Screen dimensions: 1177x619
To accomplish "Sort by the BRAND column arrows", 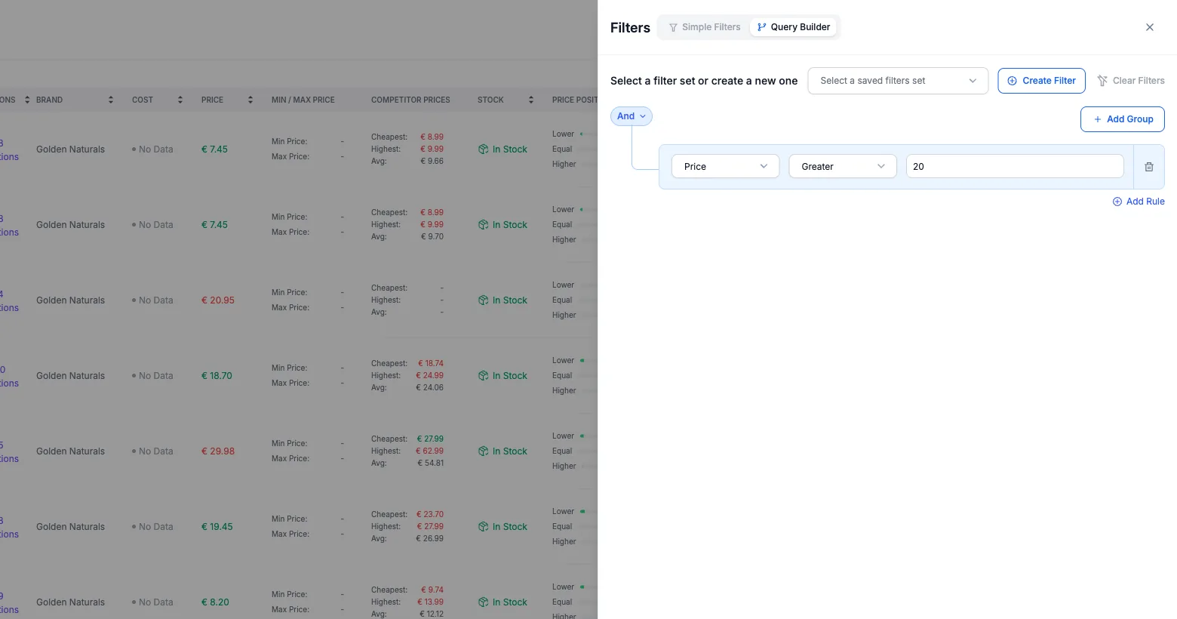I will coord(111,100).
